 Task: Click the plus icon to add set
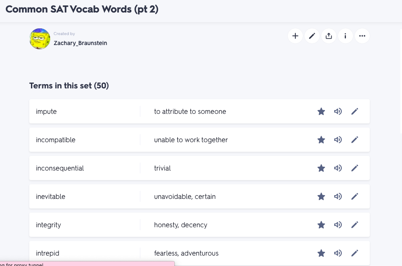click(295, 36)
